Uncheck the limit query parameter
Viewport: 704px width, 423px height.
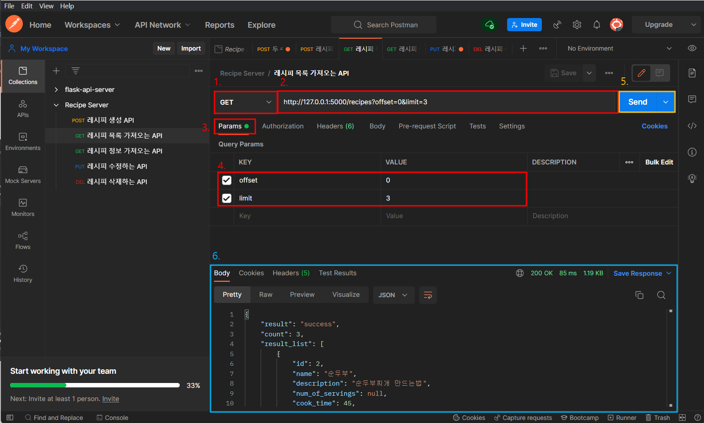(227, 198)
